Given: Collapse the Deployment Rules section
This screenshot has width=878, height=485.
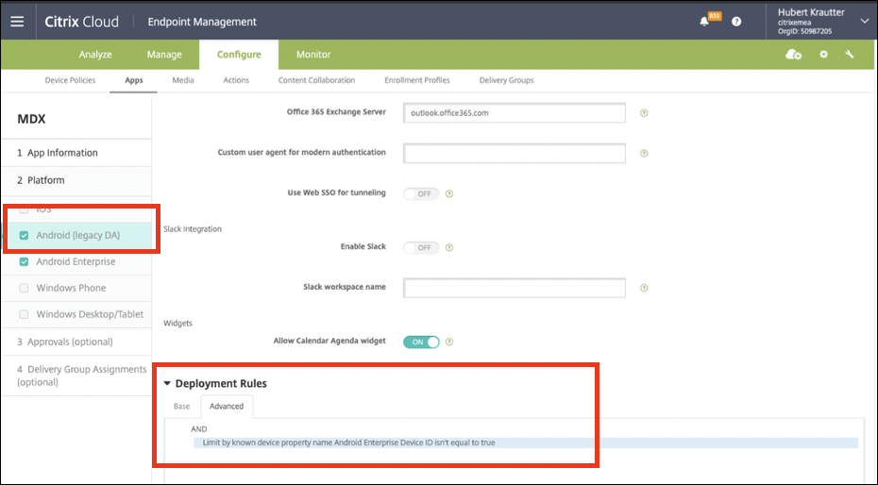Looking at the screenshot, I should click(168, 384).
